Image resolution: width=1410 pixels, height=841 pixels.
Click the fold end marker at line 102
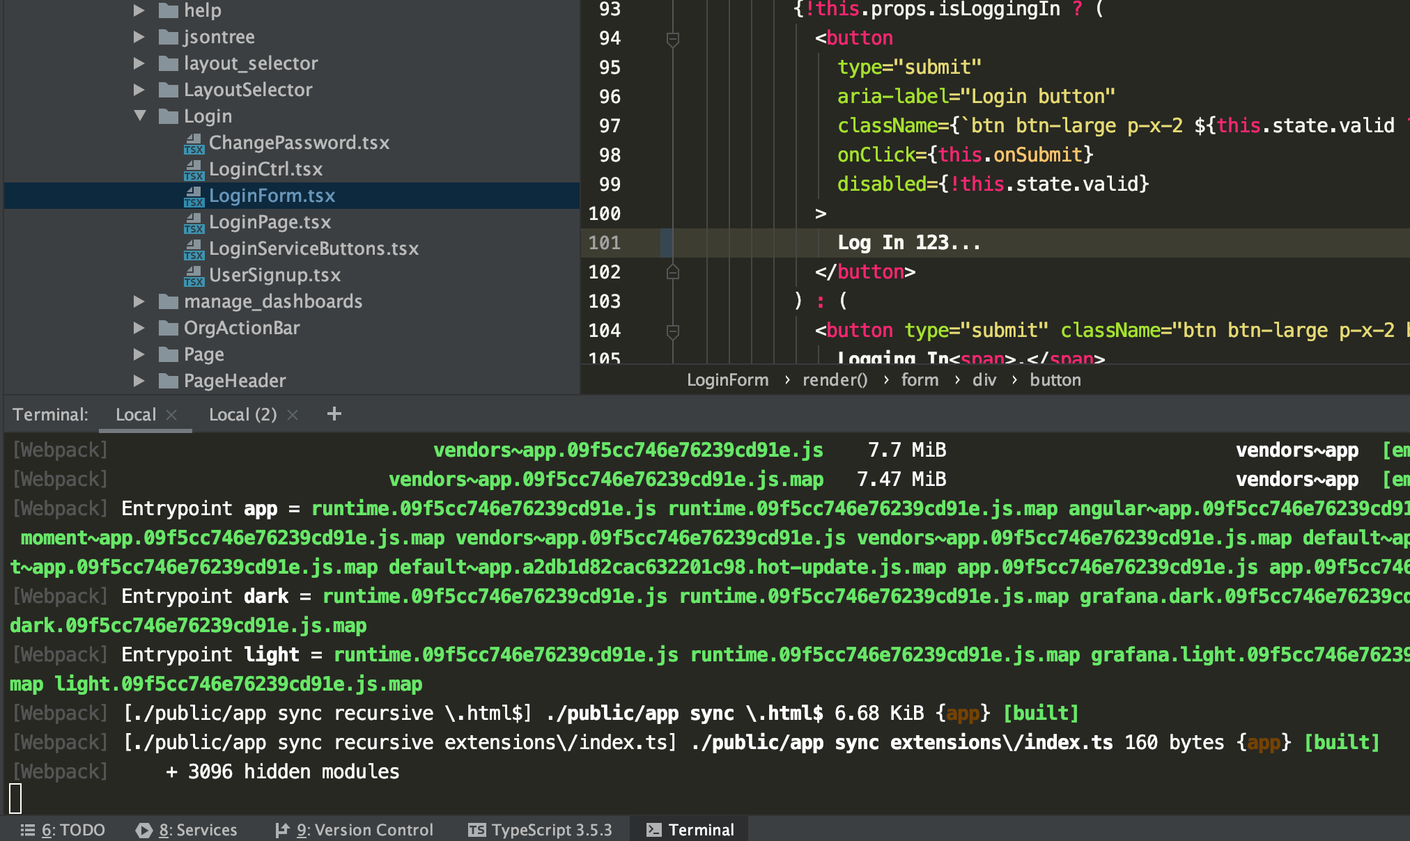pos(673,272)
